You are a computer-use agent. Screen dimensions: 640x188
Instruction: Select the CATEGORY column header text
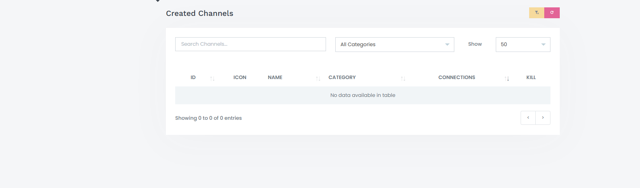342,78
